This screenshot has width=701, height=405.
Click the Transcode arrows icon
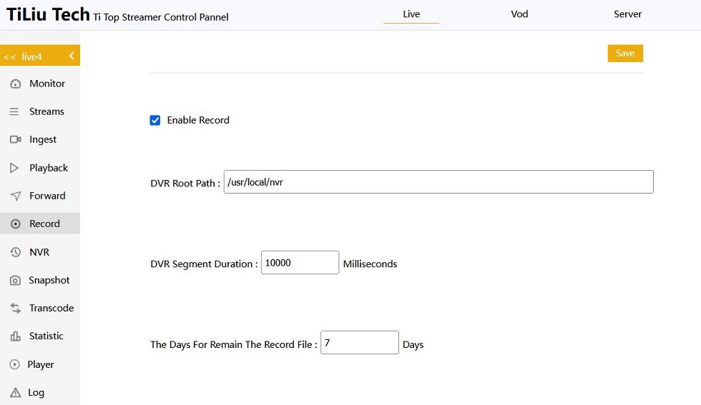point(15,308)
